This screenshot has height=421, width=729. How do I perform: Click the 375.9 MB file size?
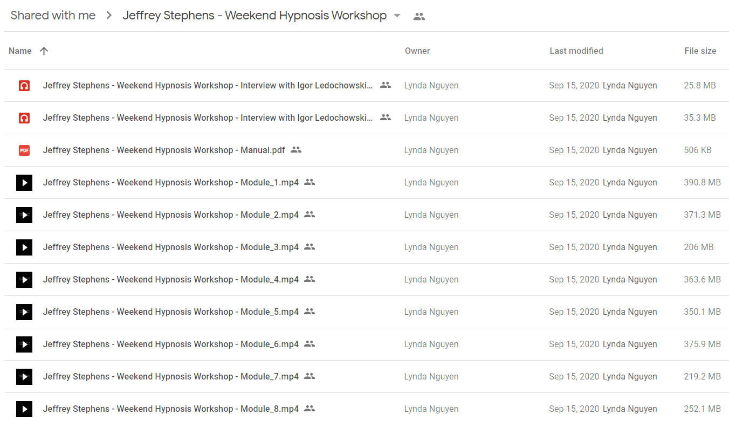coord(702,344)
